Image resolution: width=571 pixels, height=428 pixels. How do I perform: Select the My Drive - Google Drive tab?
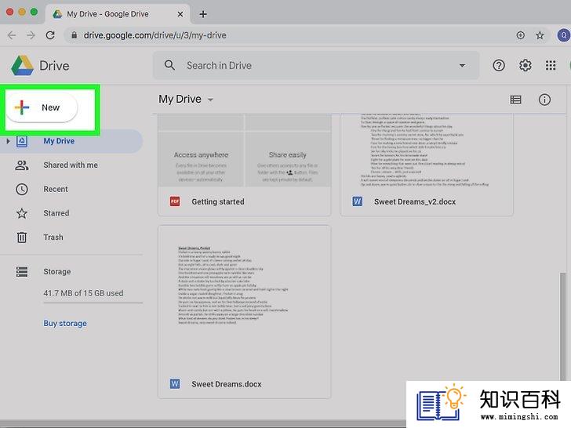point(118,14)
